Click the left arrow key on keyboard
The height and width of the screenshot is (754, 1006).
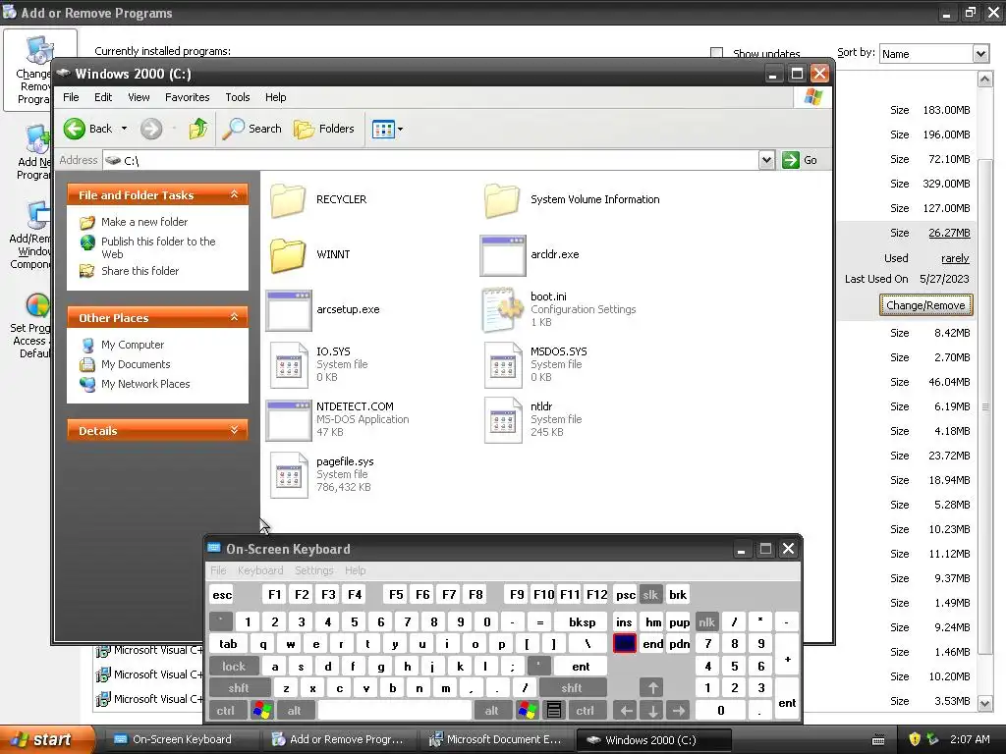[x=626, y=711]
